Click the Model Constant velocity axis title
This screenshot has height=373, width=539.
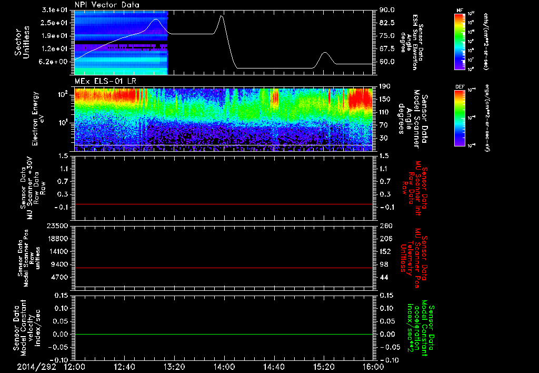point(27,328)
